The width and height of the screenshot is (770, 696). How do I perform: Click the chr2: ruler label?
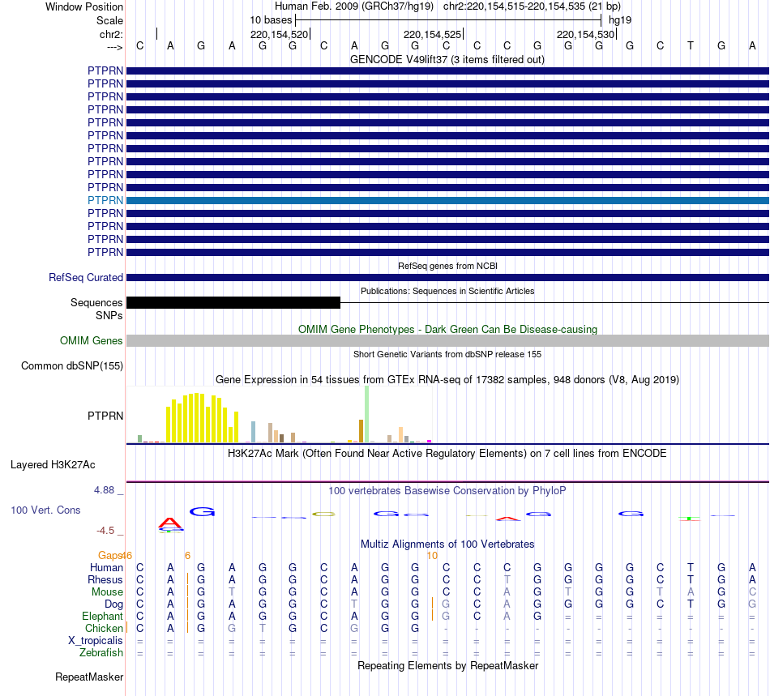point(111,34)
